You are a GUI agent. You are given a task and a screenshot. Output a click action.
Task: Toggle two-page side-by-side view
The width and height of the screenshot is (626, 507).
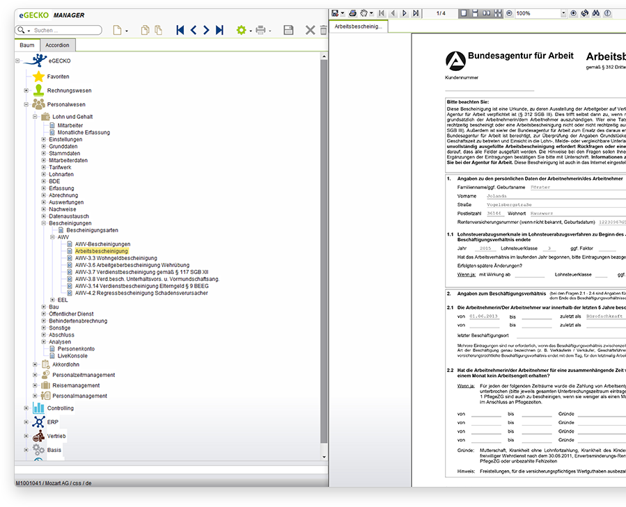486,13
